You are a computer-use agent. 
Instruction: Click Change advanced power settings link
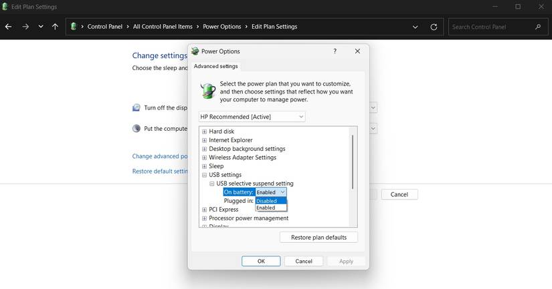pos(160,156)
